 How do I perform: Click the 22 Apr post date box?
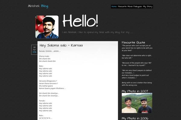(34, 49)
